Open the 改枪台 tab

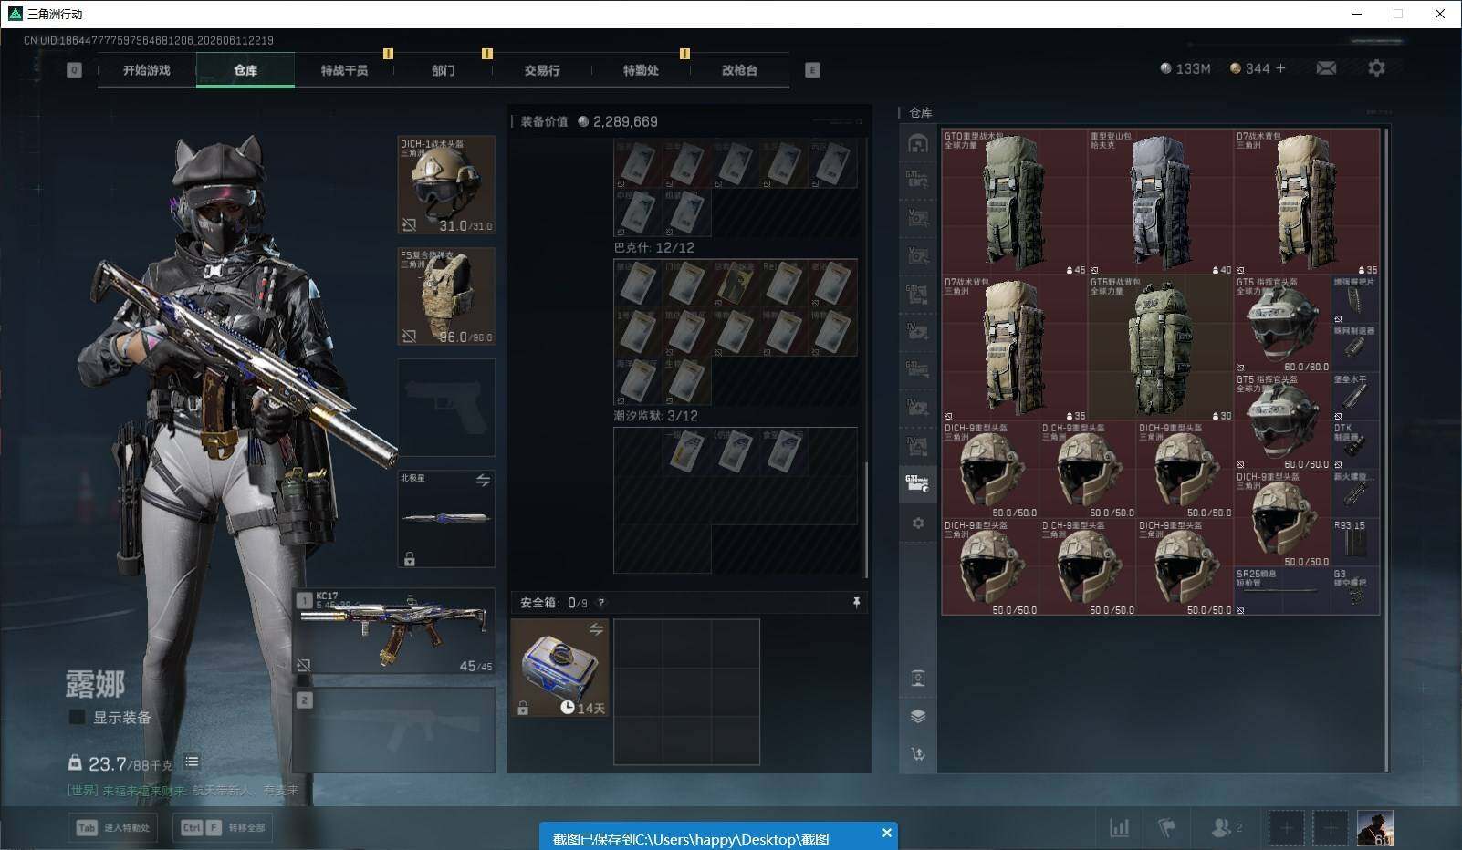tap(739, 70)
